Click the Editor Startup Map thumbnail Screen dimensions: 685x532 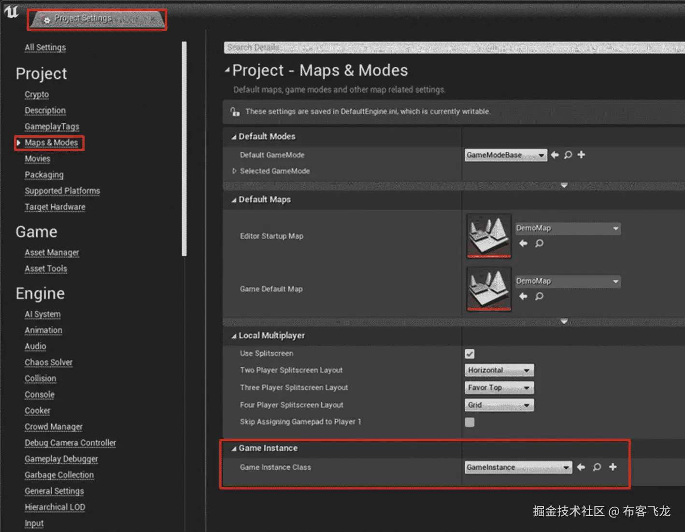click(x=489, y=236)
